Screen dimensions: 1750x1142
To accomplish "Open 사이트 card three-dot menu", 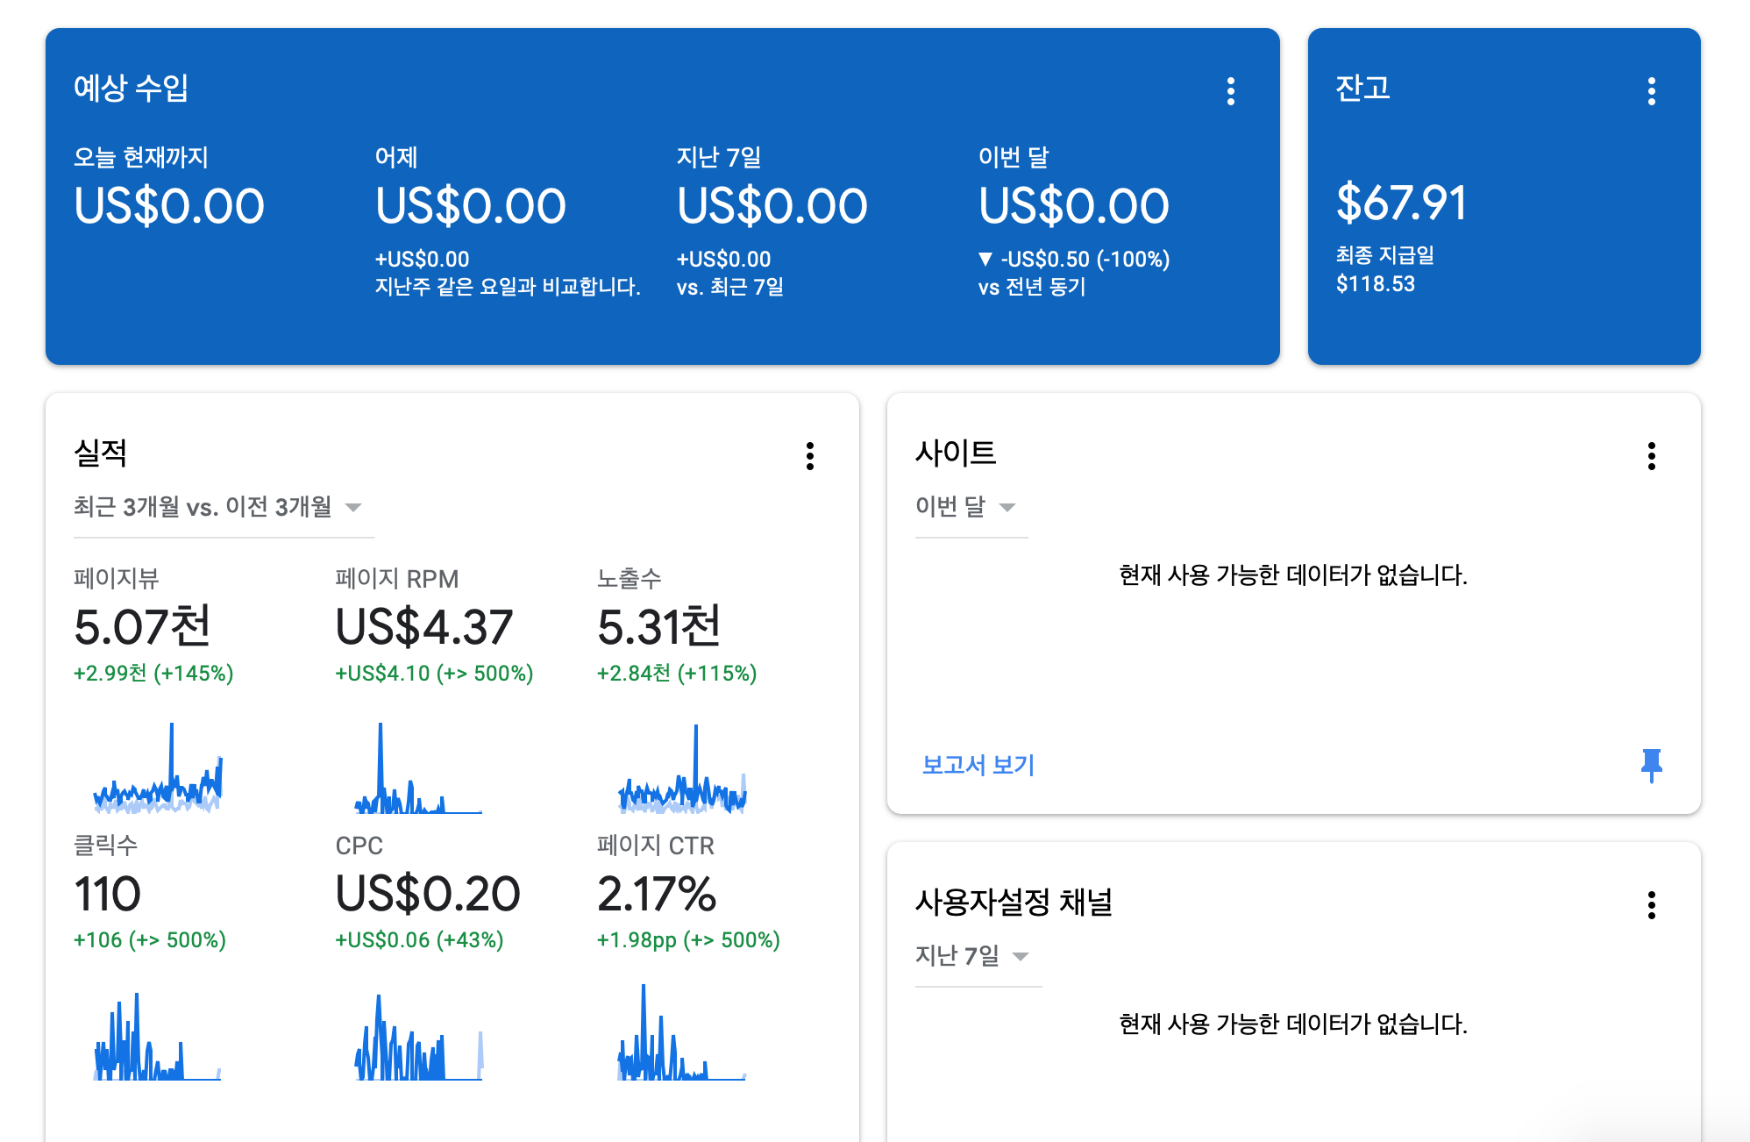I will tap(1652, 456).
